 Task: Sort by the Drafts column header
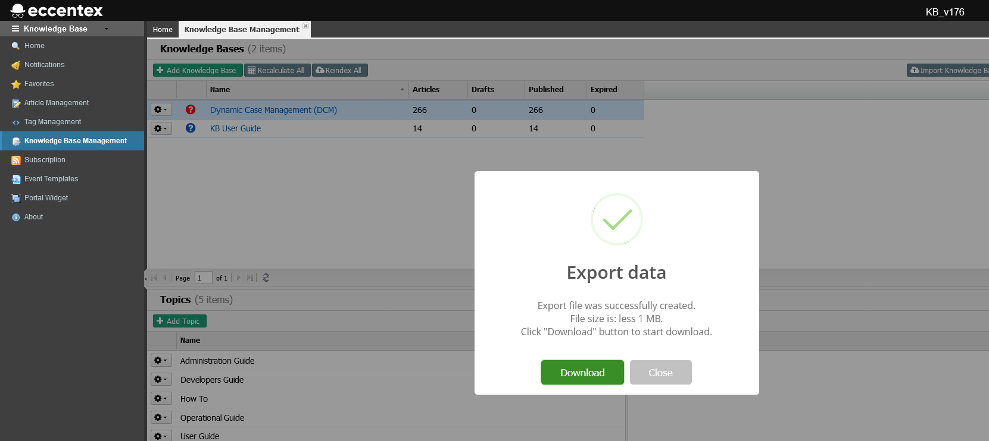coord(496,90)
